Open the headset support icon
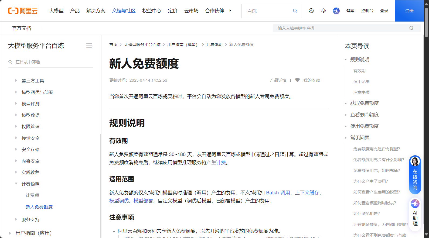 tap(323, 11)
